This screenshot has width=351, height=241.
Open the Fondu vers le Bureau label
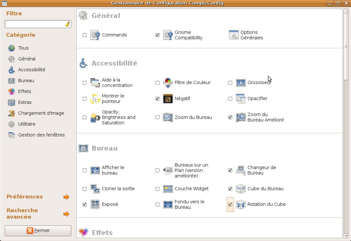[189, 204]
